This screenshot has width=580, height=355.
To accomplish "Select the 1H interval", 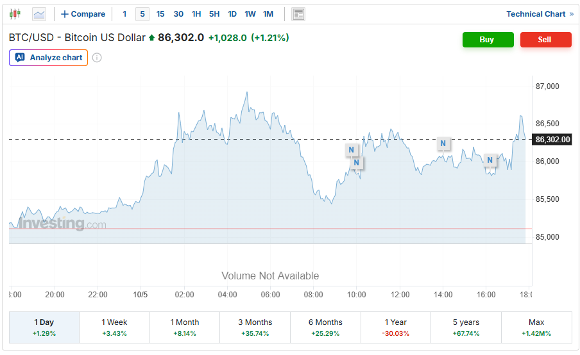I will tap(196, 14).
